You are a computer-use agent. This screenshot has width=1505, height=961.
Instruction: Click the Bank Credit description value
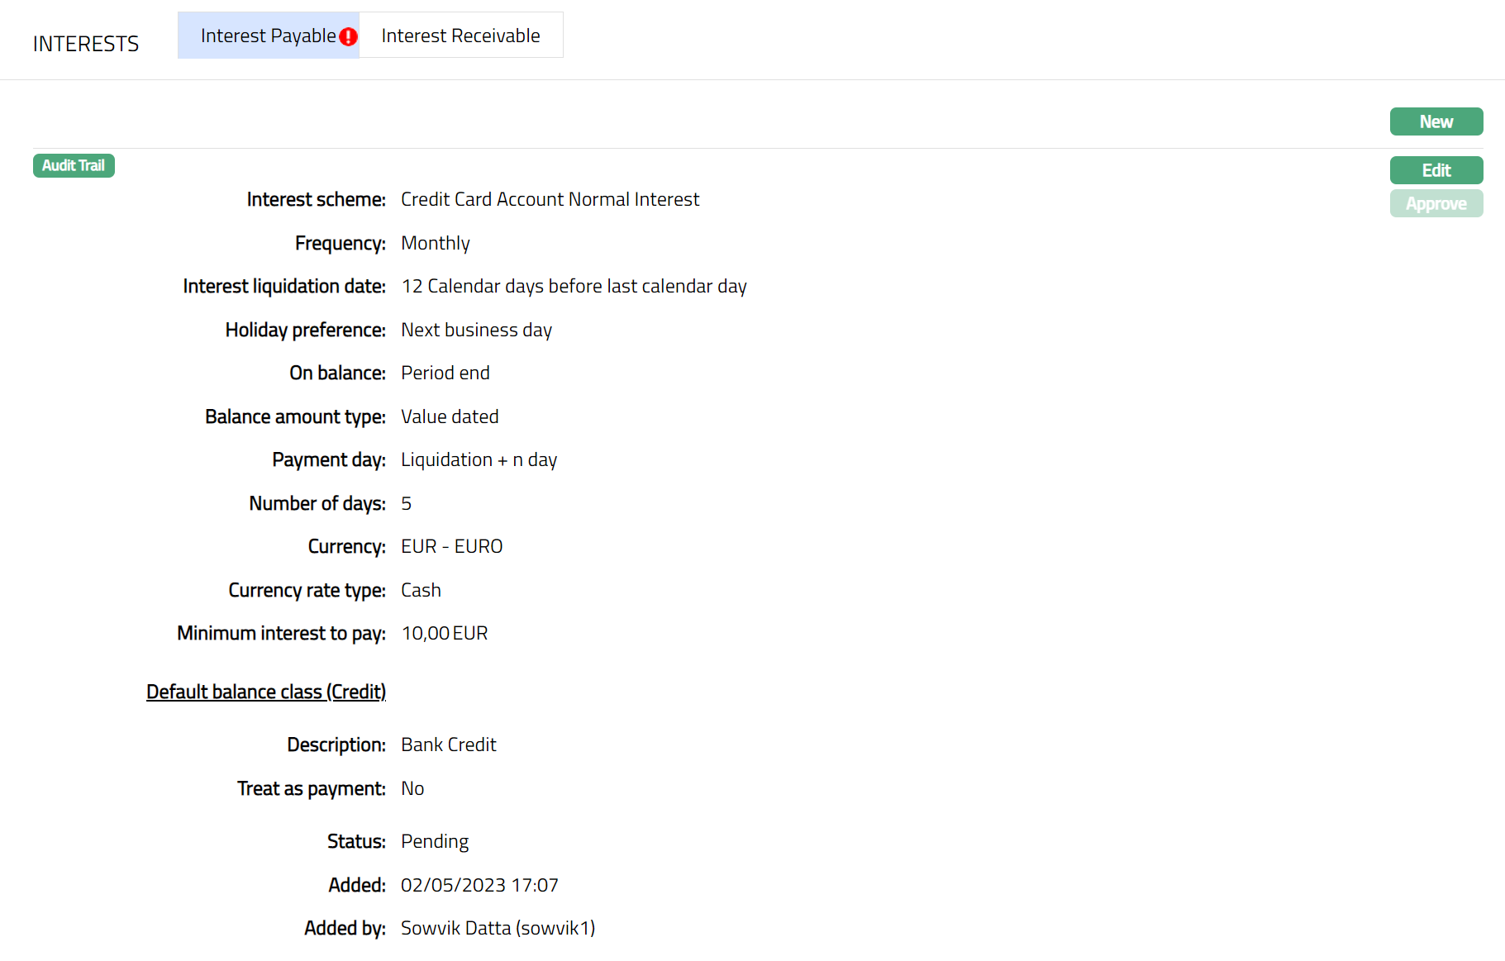[x=448, y=745]
